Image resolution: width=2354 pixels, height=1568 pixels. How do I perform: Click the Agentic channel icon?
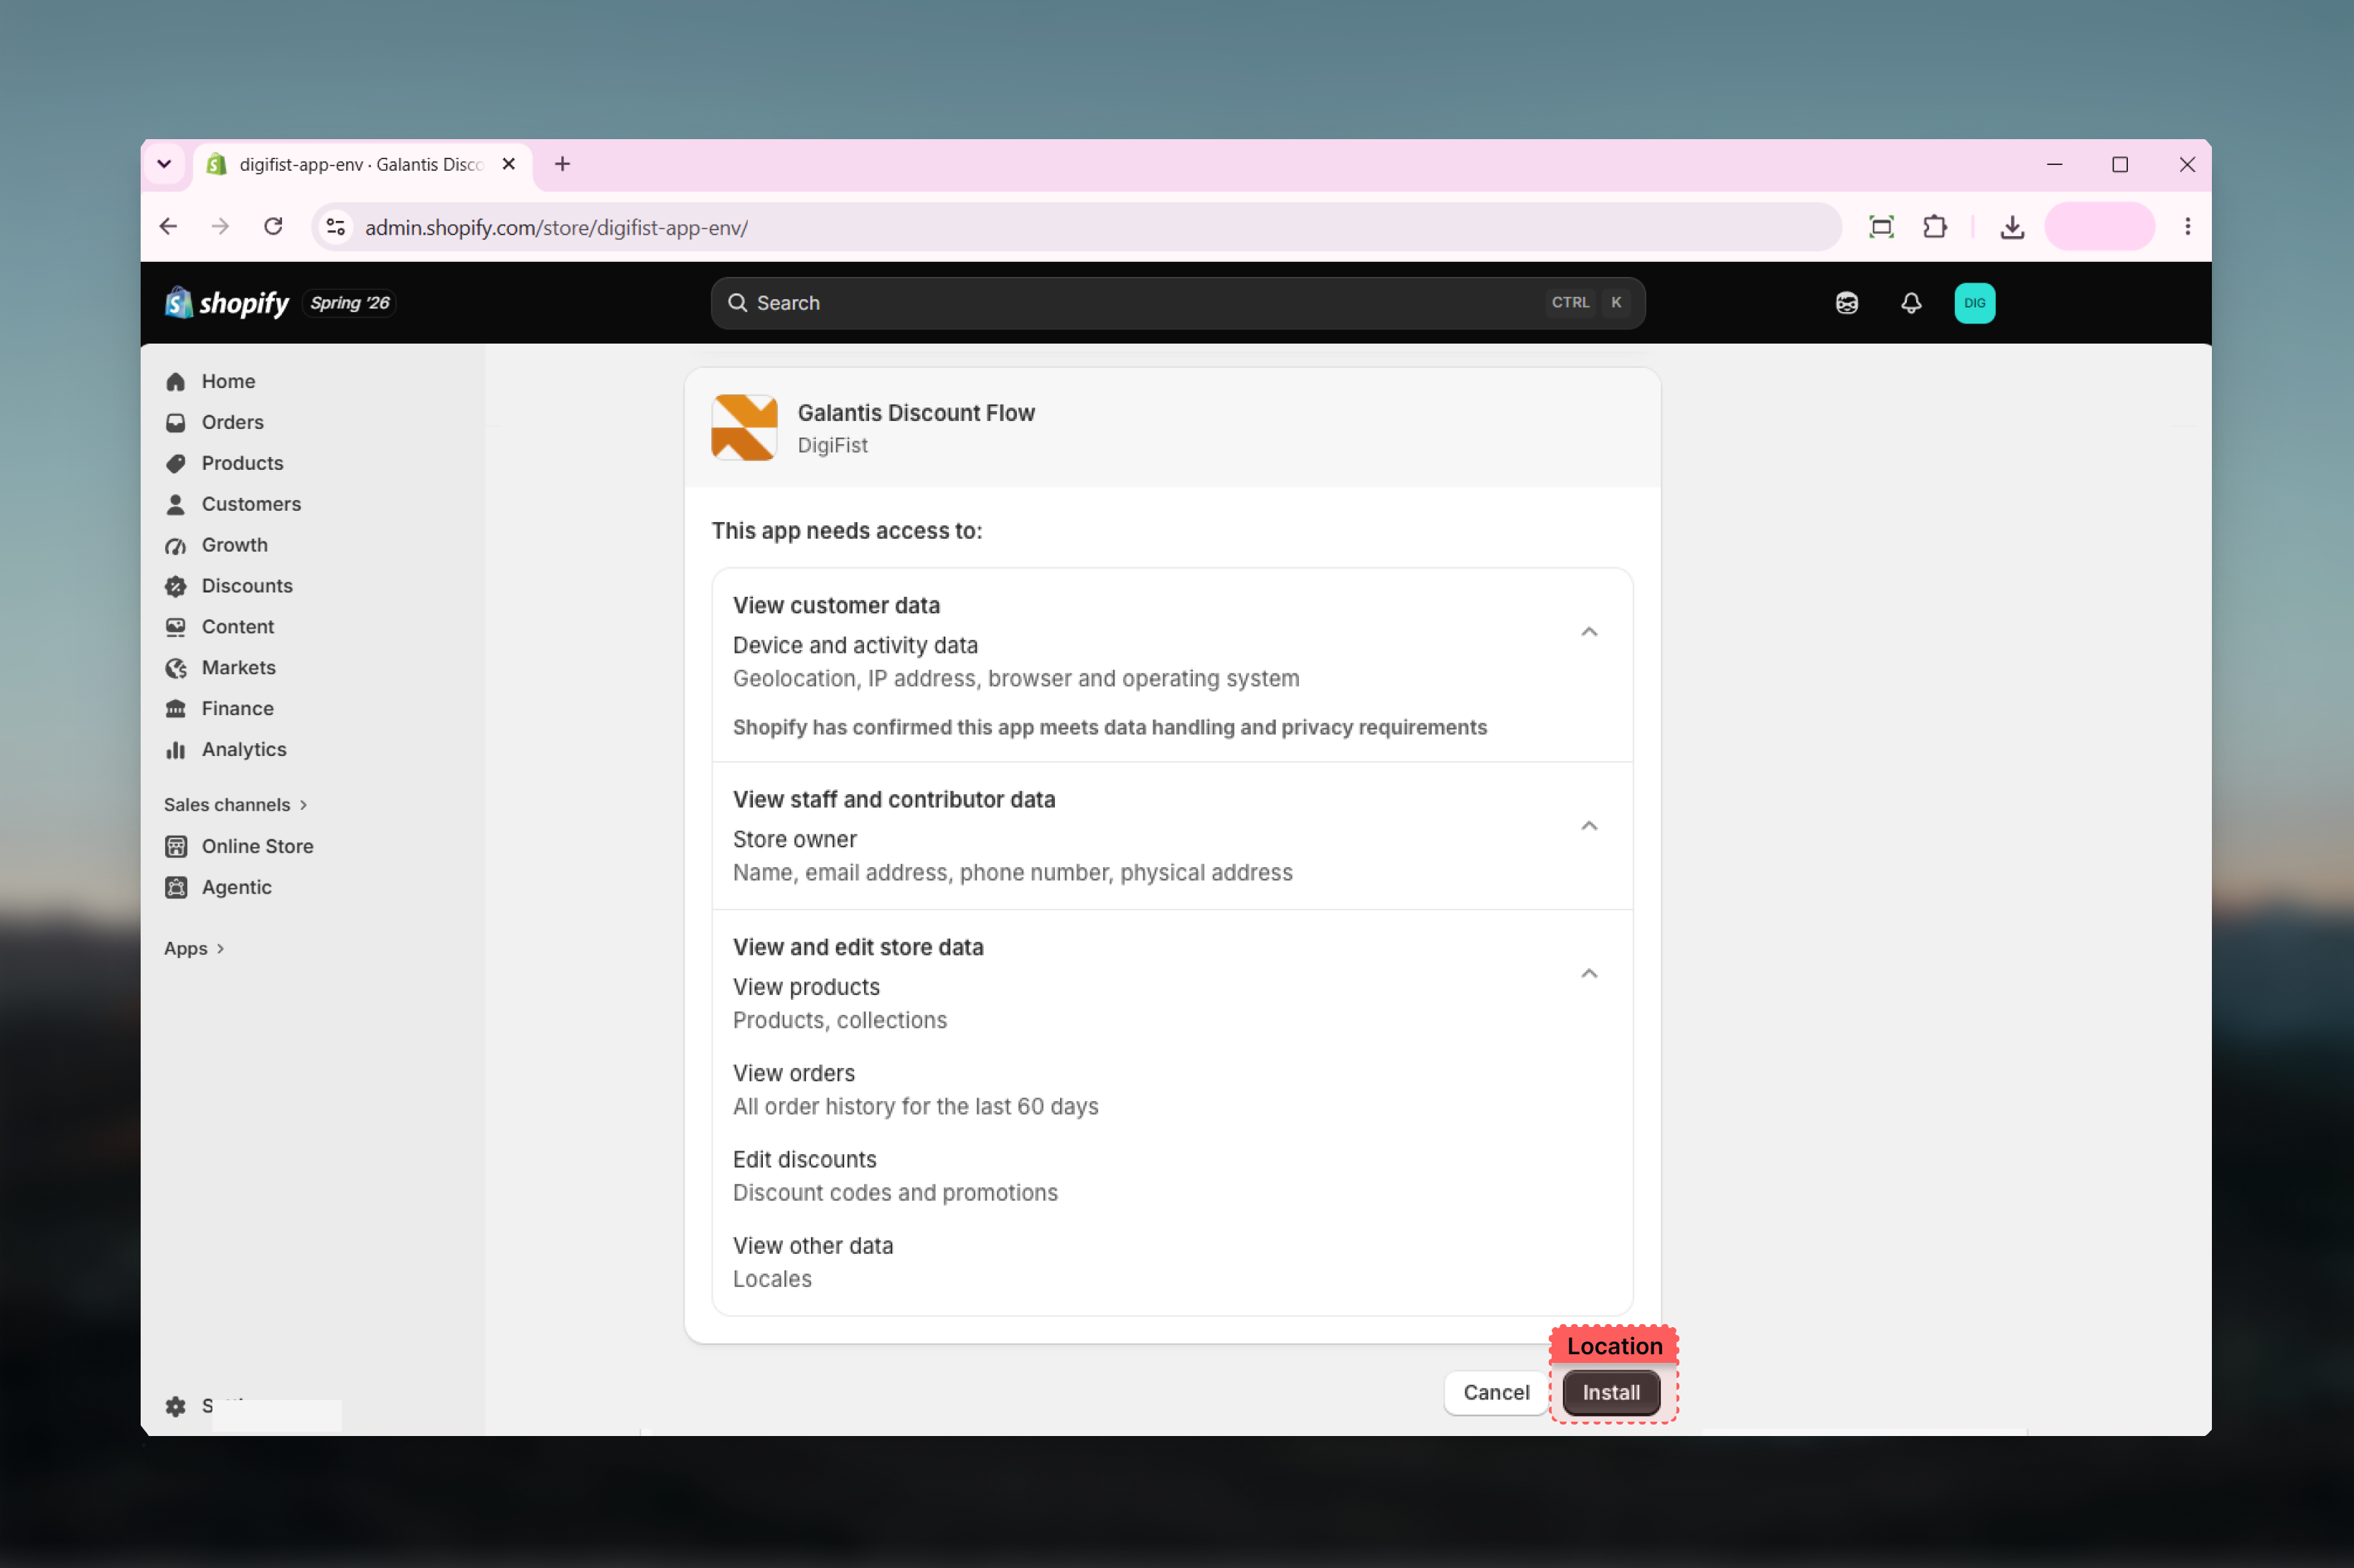(176, 887)
